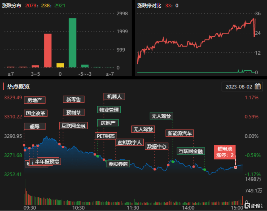Click the 格隆汇 logo watermark
Viewport: 267px width, 211px height.
255,206
